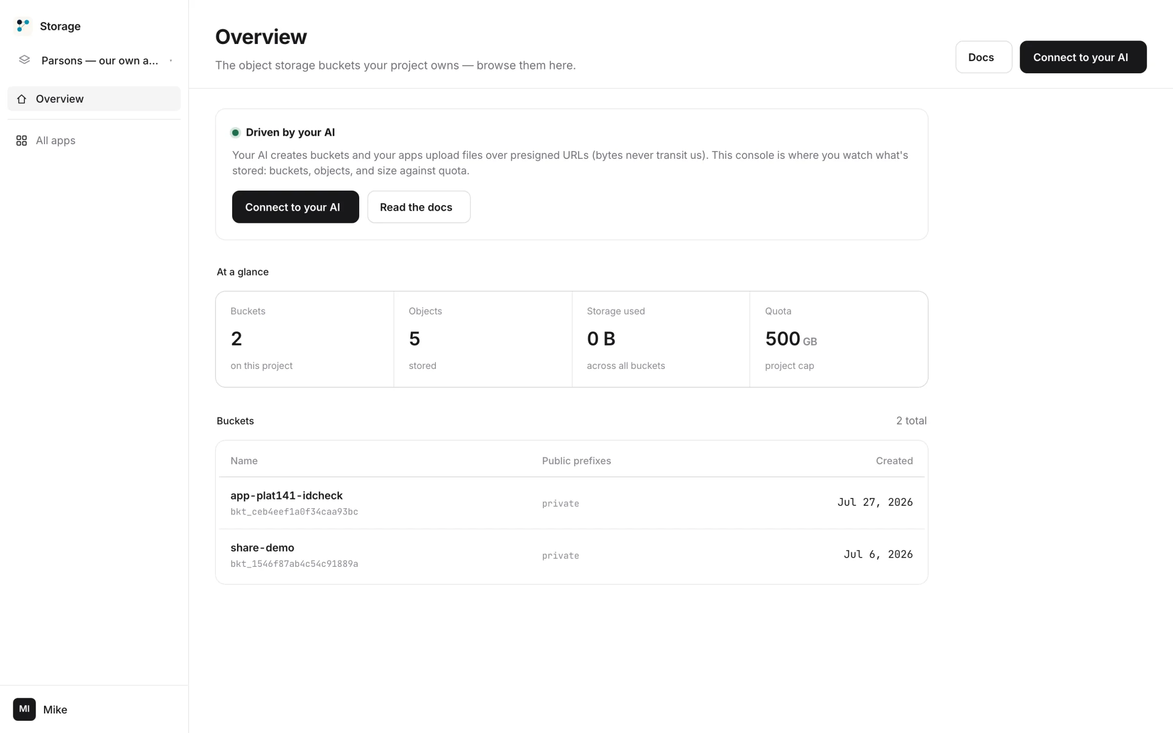Click the Name column header
The width and height of the screenshot is (1173, 733).
click(x=244, y=461)
